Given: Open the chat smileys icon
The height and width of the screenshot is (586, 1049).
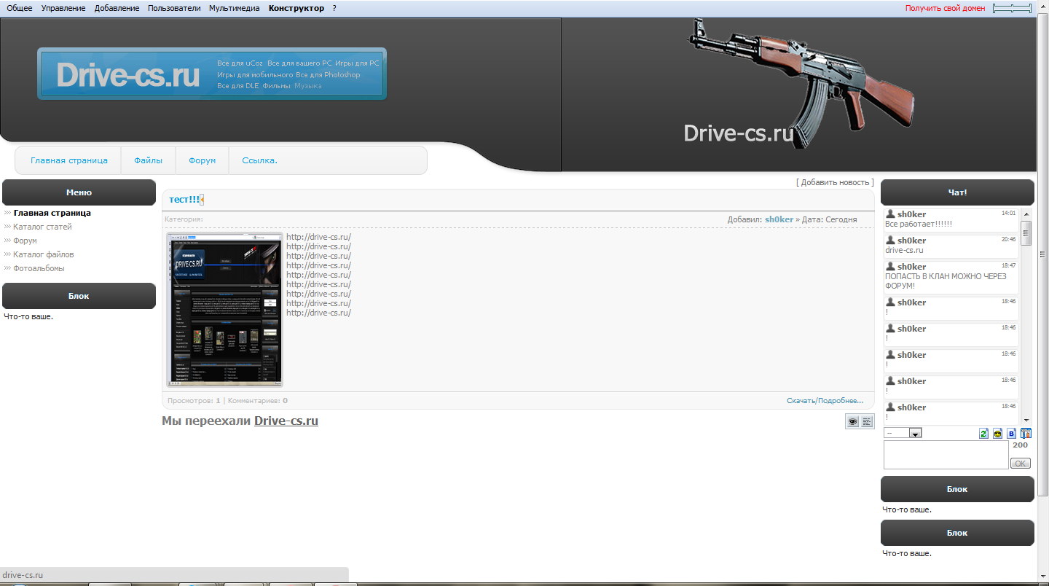Looking at the screenshot, I should click(998, 434).
